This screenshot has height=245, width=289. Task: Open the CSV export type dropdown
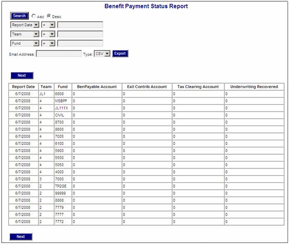coord(102,54)
